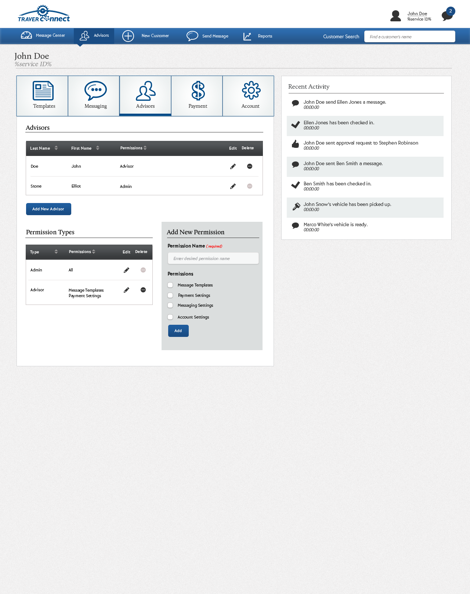Edit the Admin permission type
Viewport: 470px width, 594px height.
[126, 270]
